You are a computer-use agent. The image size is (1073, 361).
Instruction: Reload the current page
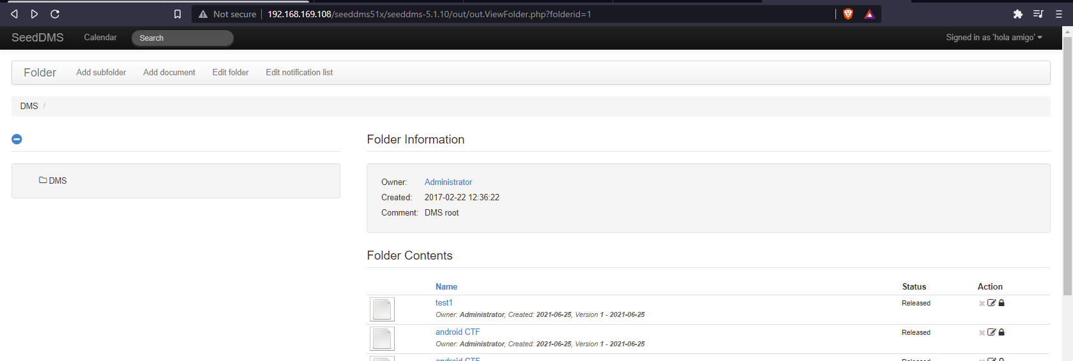pos(55,14)
